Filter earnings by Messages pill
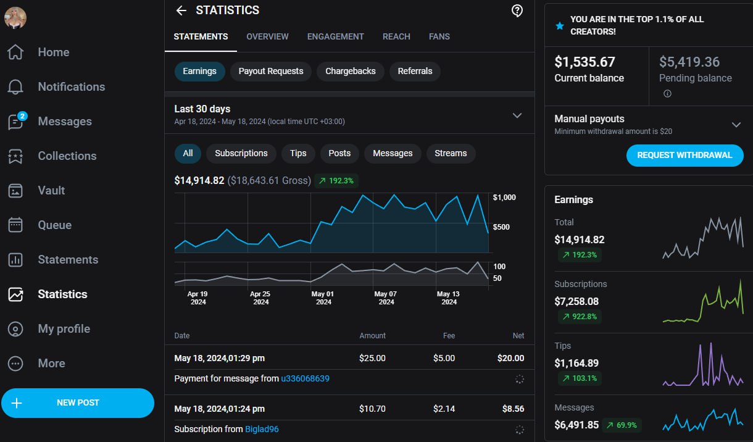 (393, 154)
